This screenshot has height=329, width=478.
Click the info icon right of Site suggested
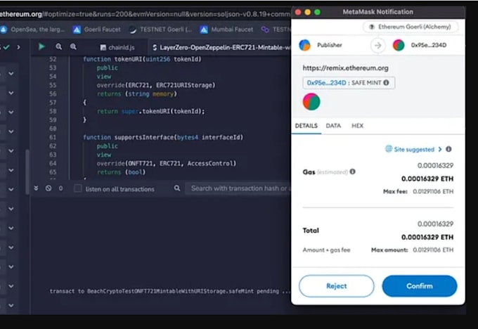click(448, 149)
